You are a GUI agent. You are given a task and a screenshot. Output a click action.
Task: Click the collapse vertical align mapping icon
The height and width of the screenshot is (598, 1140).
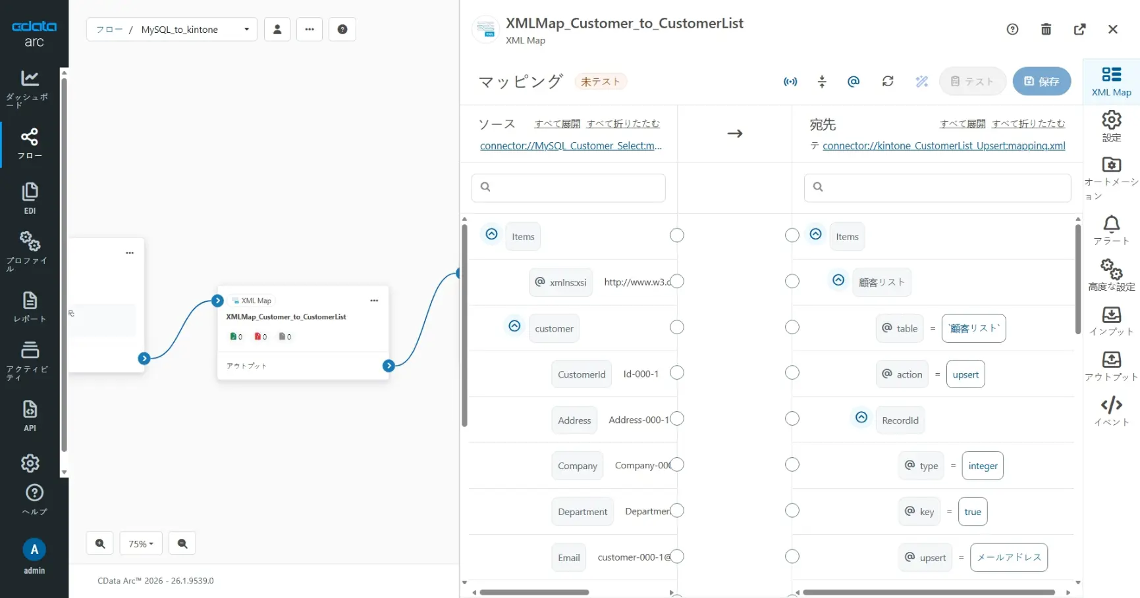click(822, 82)
